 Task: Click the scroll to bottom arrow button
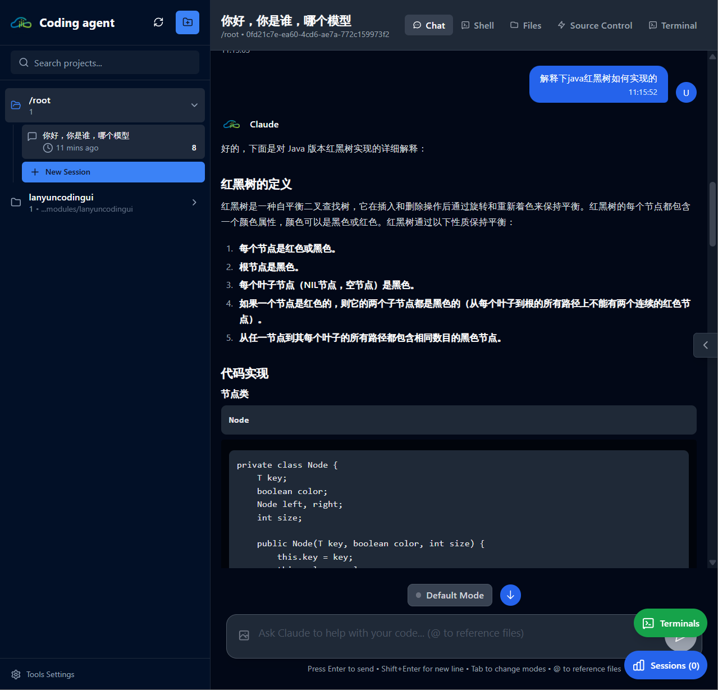click(510, 595)
